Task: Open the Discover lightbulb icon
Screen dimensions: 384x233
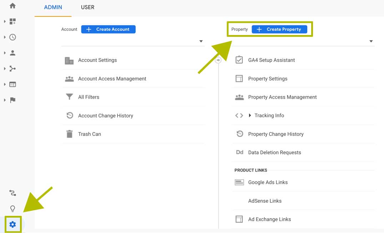Action: 13,209
